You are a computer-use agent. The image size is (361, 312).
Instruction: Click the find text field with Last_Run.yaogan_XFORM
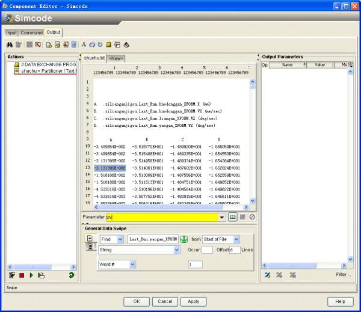coord(153,239)
